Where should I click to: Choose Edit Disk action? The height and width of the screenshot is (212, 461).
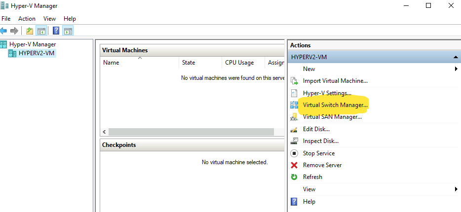[x=316, y=129]
